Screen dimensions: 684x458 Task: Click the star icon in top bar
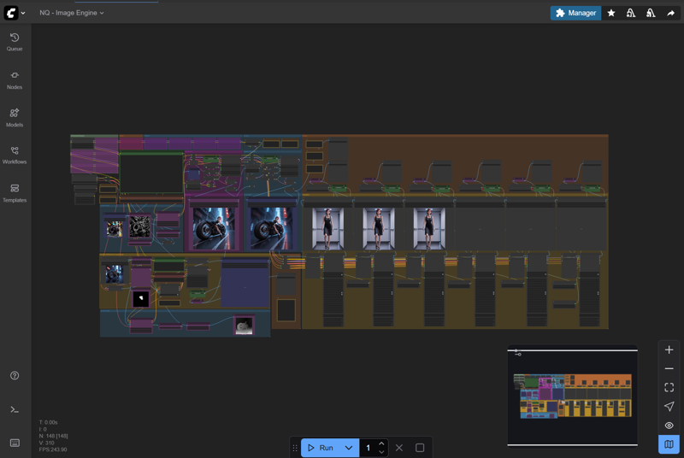click(x=611, y=13)
